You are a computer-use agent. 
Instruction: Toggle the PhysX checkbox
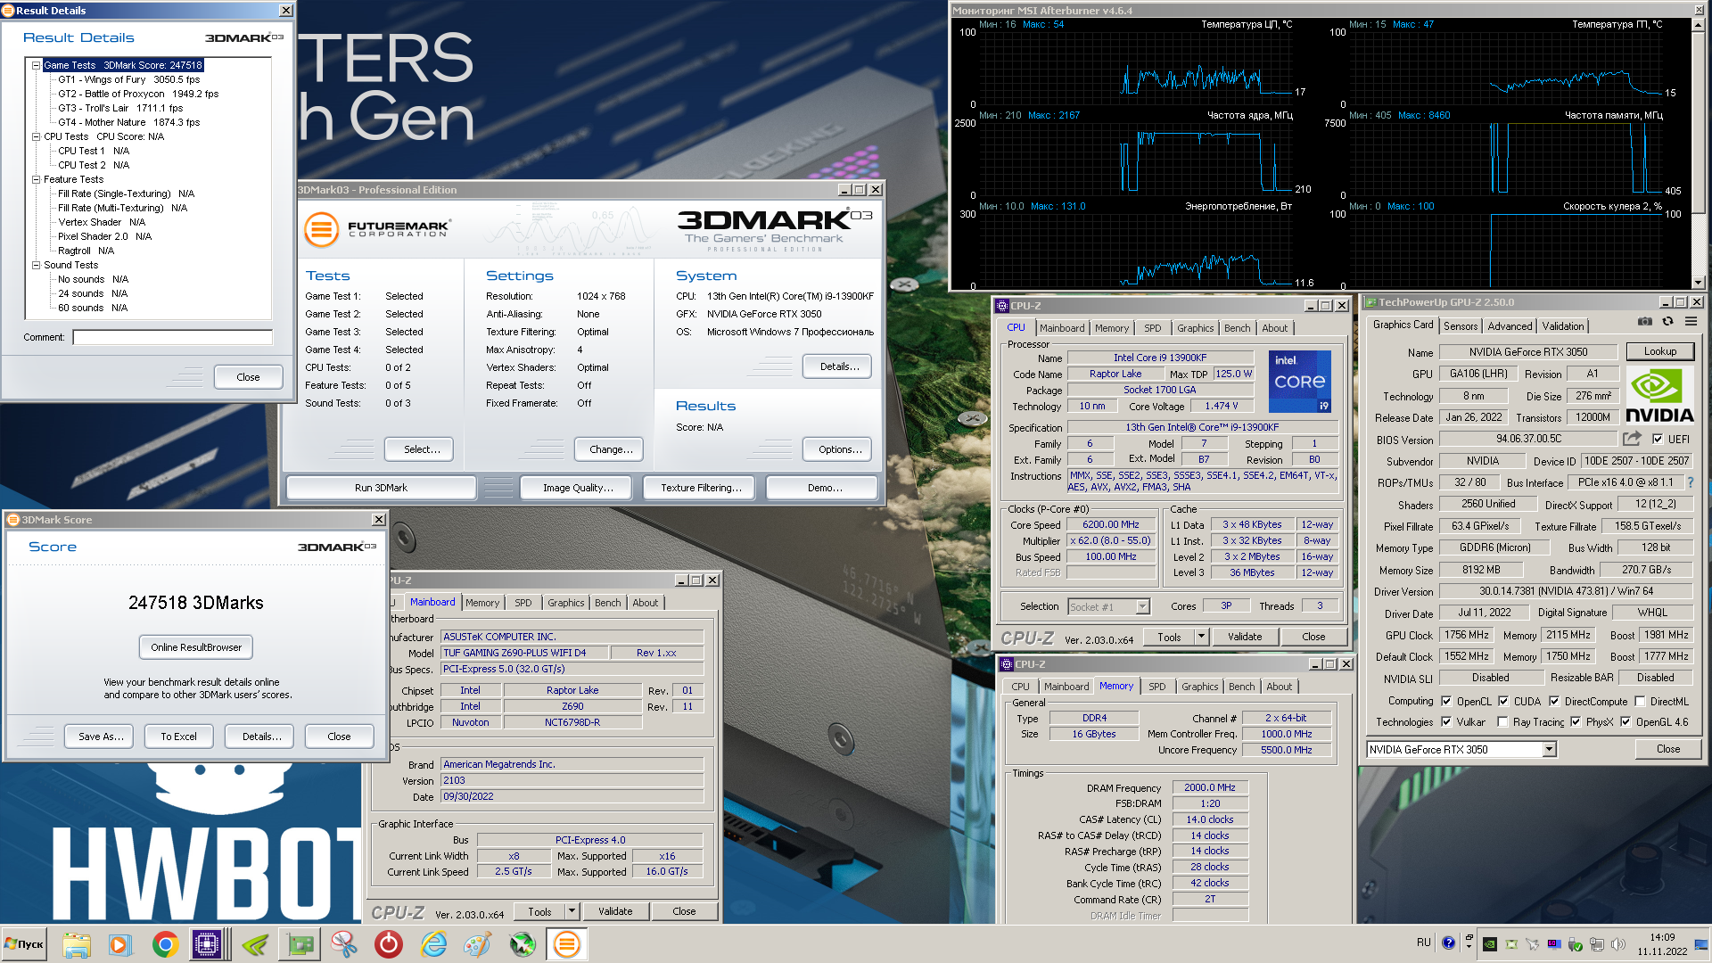pyautogui.click(x=1576, y=722)
